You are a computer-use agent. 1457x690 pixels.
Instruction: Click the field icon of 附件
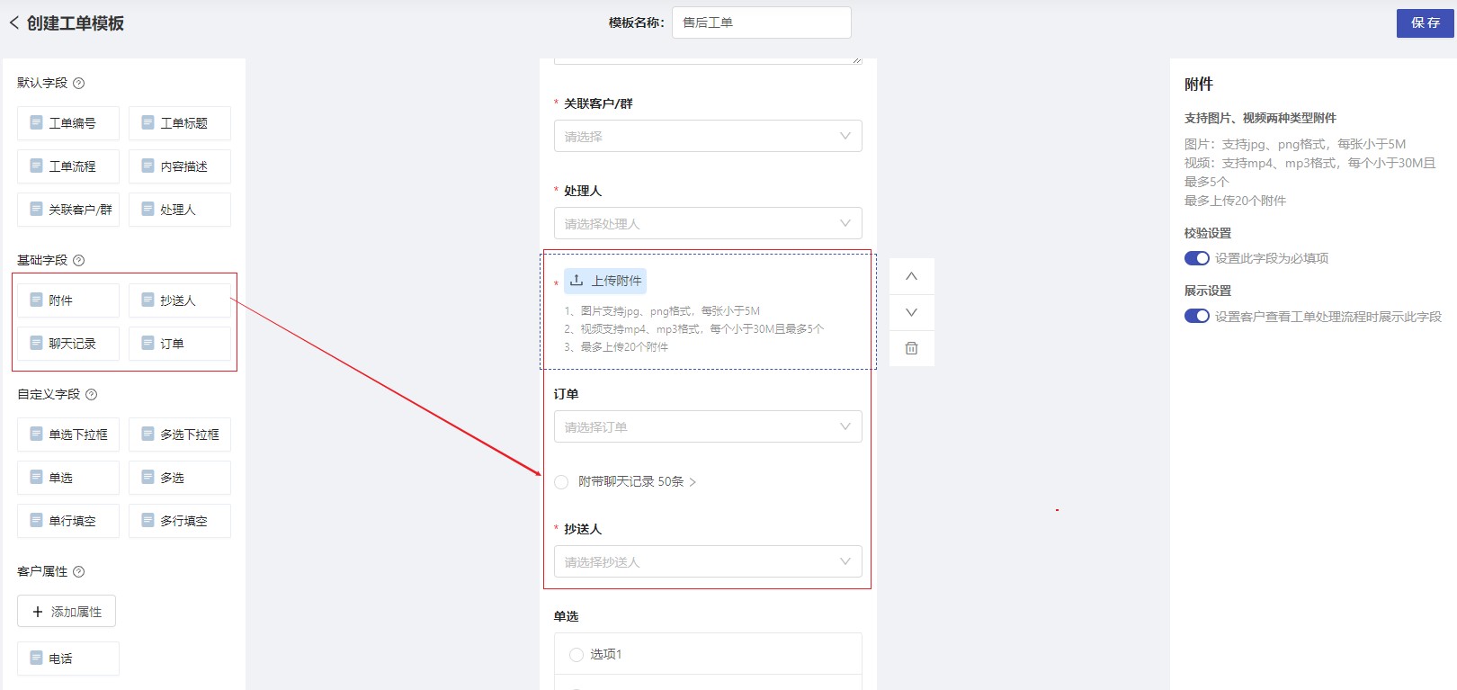(x=36, y=300)
